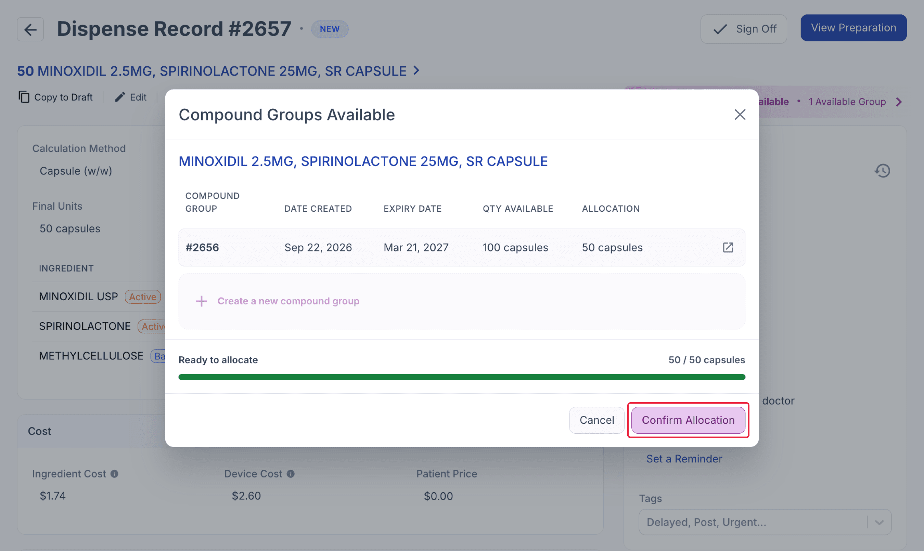Screen dimensions: 924x551
Task: Click the back arrow icon
Action: click(x=30, y=29)
